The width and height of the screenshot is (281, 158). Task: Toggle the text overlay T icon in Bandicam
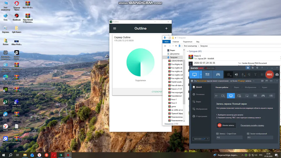click(255, 75)
